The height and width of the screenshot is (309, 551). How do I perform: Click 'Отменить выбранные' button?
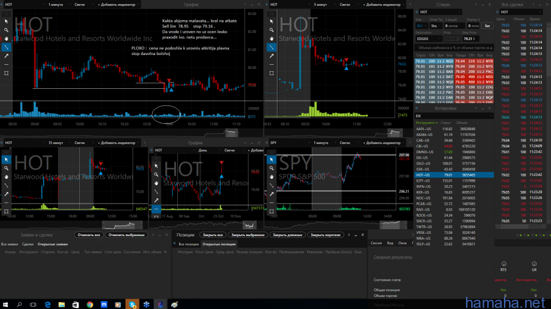point(126,235)
